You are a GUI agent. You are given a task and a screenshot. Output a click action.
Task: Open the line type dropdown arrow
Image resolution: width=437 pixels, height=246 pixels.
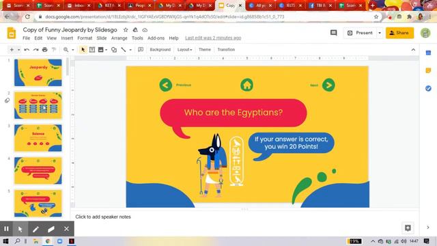pyautogui.click(x=130, y=50)
